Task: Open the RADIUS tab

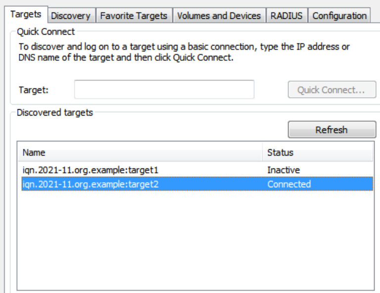Action: [286, 16]
